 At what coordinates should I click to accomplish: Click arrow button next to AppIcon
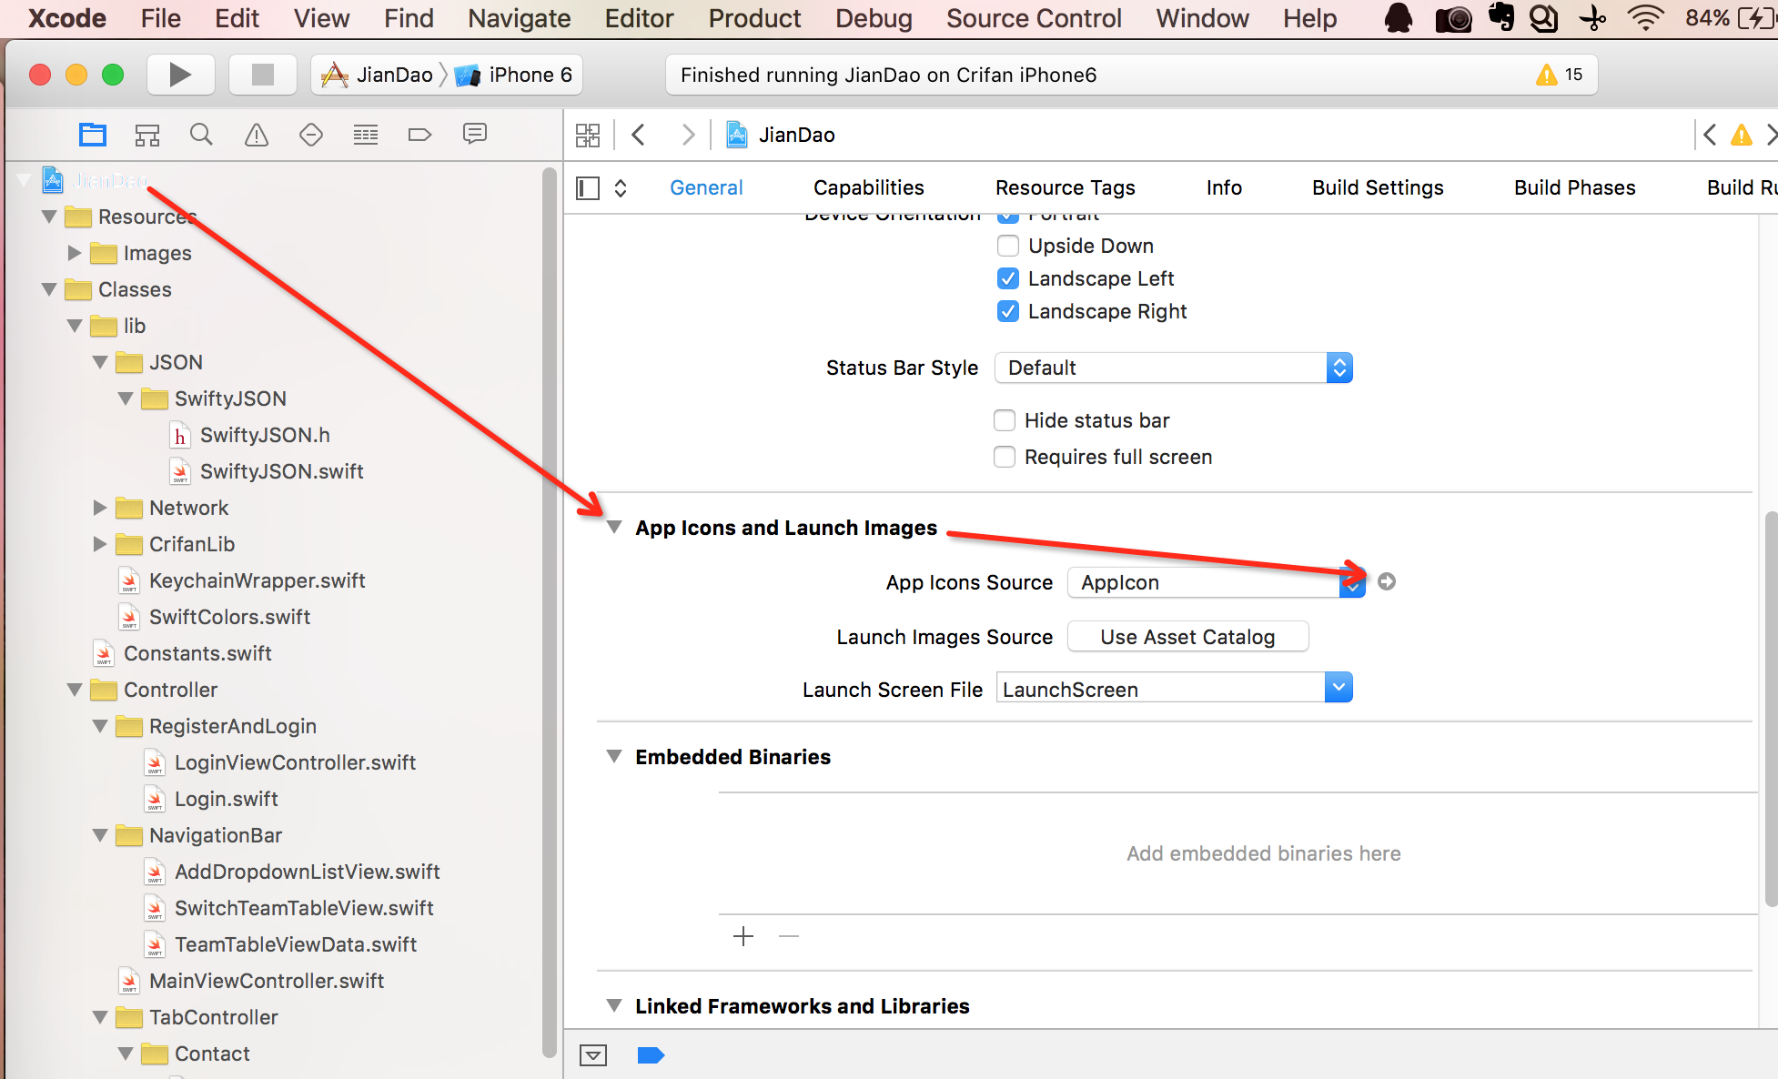1387,581
